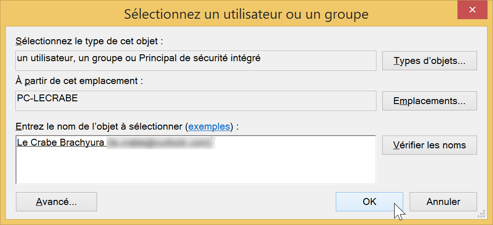Click the resize grip in the dialog corner

(x=481, y=215)
